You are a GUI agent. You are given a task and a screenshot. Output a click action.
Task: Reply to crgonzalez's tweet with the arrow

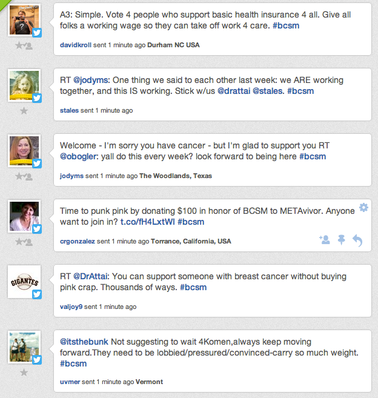357,240
